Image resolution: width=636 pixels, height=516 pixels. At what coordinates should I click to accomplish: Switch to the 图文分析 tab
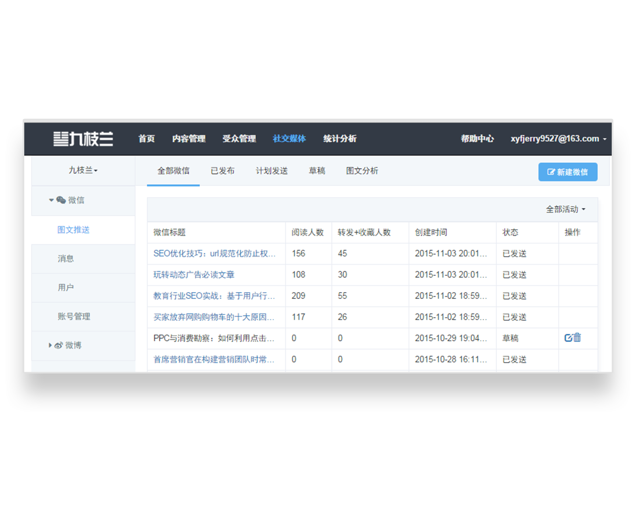[x=362, y=171]
